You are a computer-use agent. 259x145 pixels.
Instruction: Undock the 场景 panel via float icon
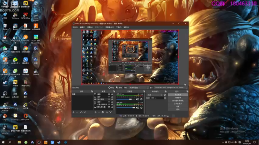pos(92,92)
